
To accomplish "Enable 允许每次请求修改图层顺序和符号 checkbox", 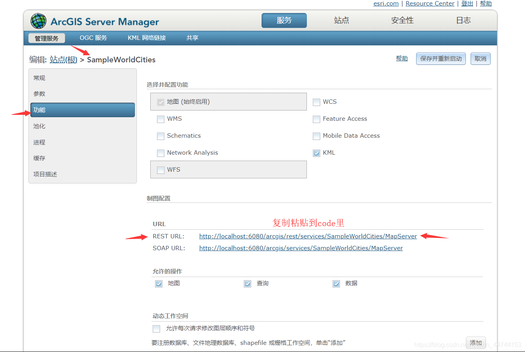I will click(157, 329).
